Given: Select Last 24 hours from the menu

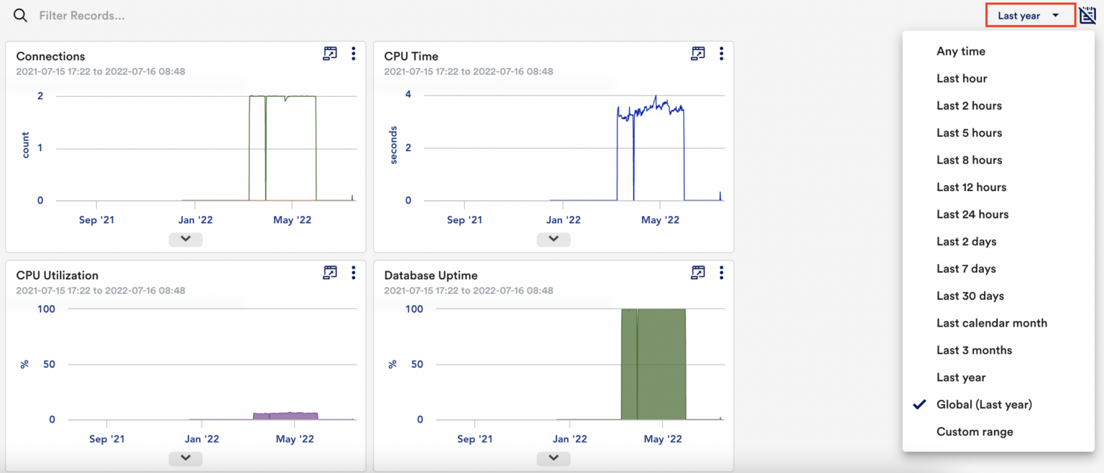Looking at the screenshot, I should [x=972, y=214].
